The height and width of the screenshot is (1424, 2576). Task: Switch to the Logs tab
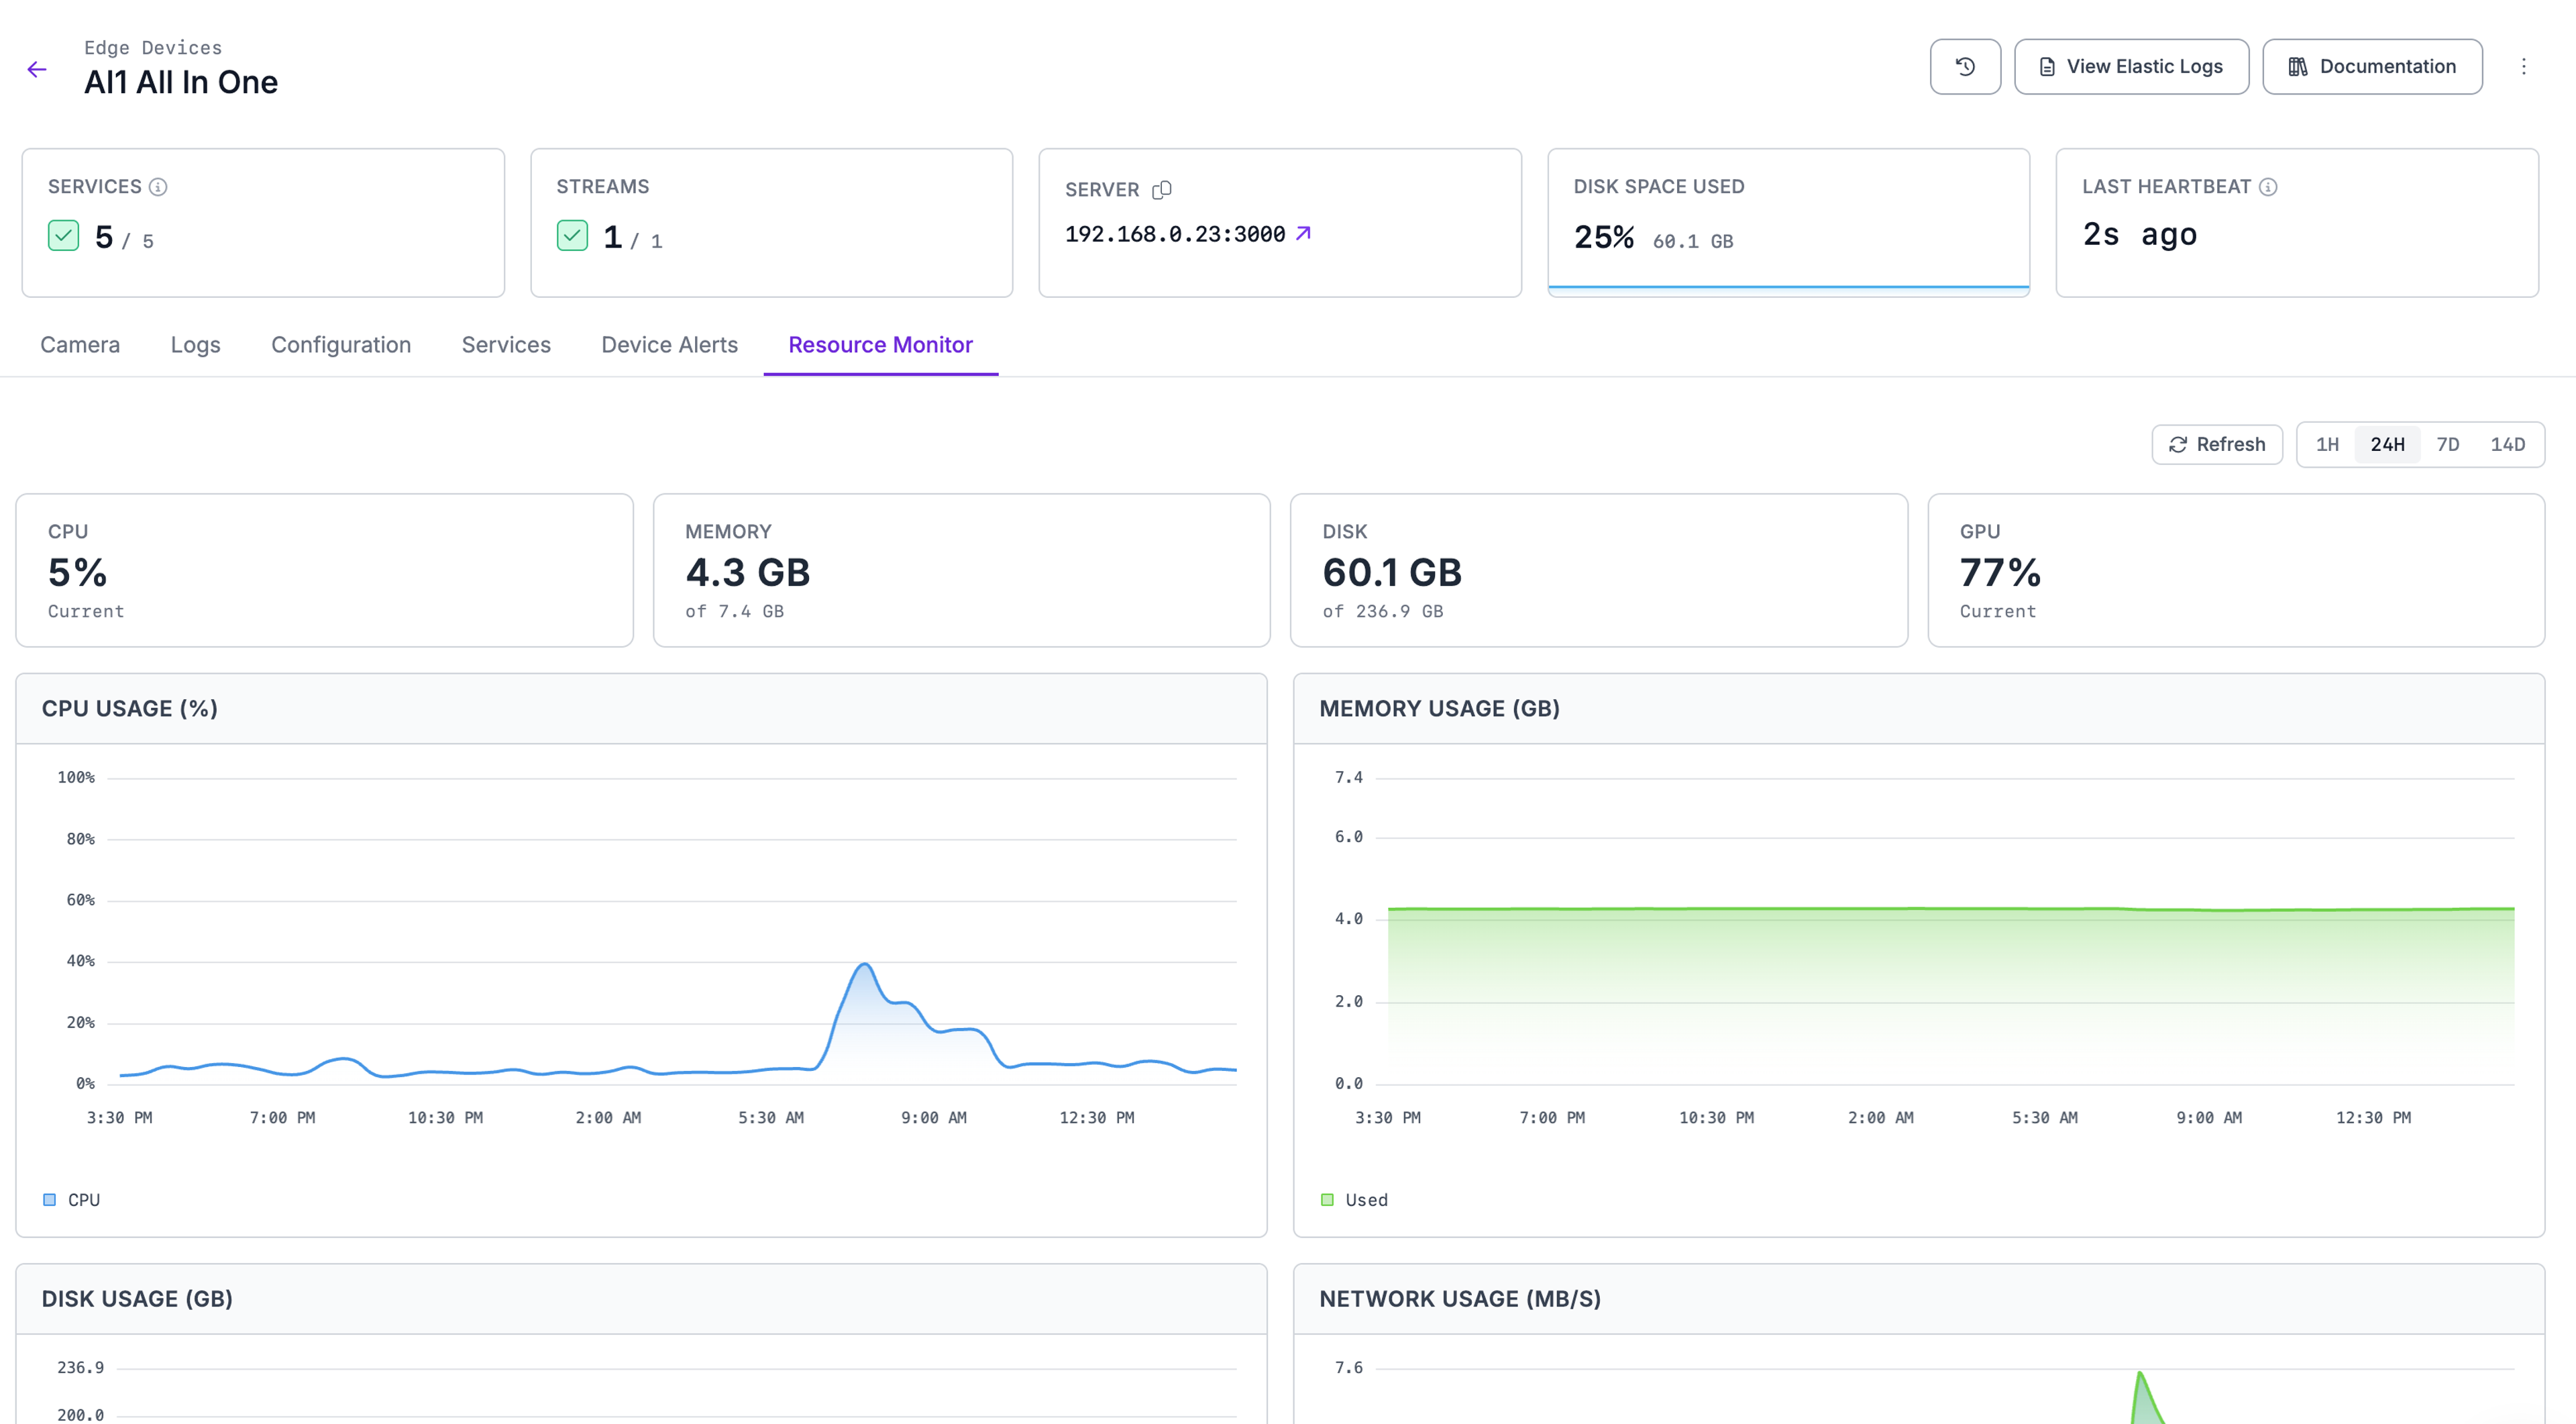pyautogui.click(x=195, y=345)
